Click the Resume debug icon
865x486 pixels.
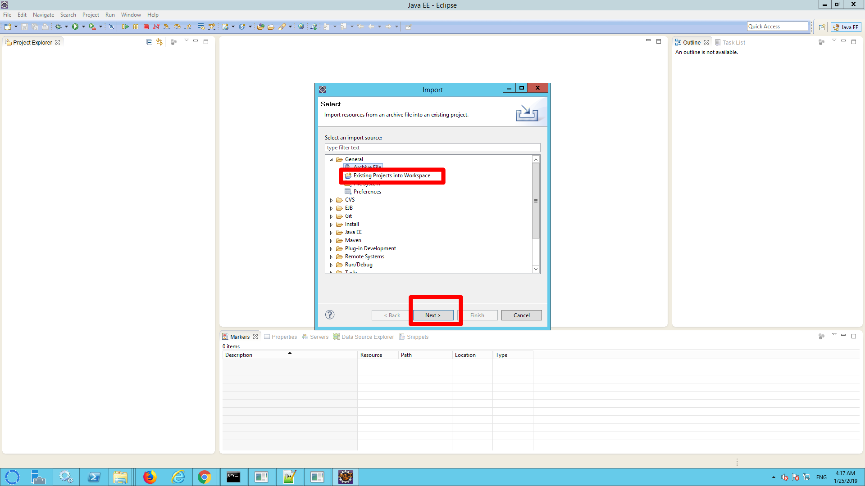click(x=125, y=27)
